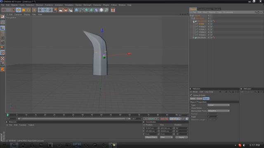This screenshot has height=148, width=264.
Task: Switch to the Objects manager tab
Action: [x=193, y=9]
